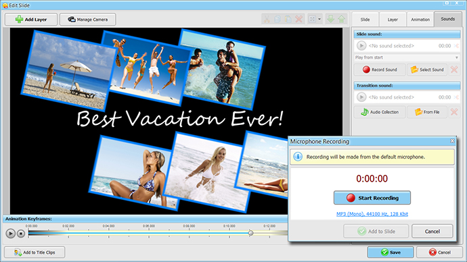Click the red delete X toolbar icon

[299, 20]
